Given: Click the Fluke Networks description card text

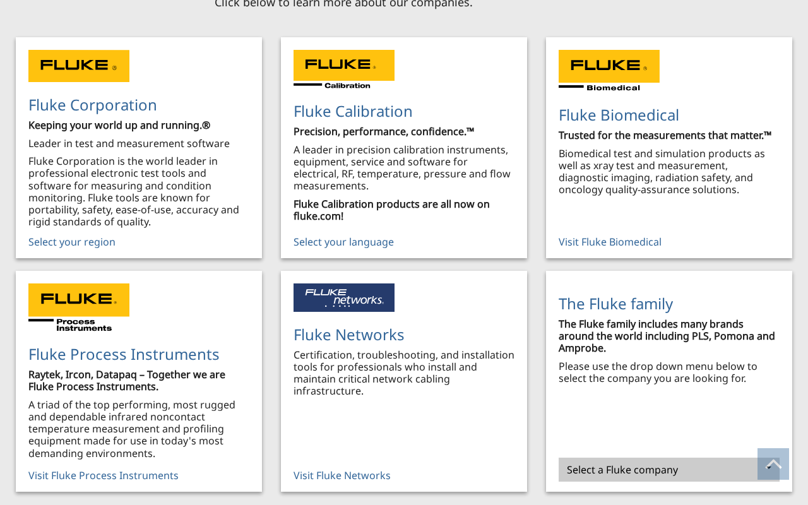Looking at the screenshot, I should (x=404, y=373).
